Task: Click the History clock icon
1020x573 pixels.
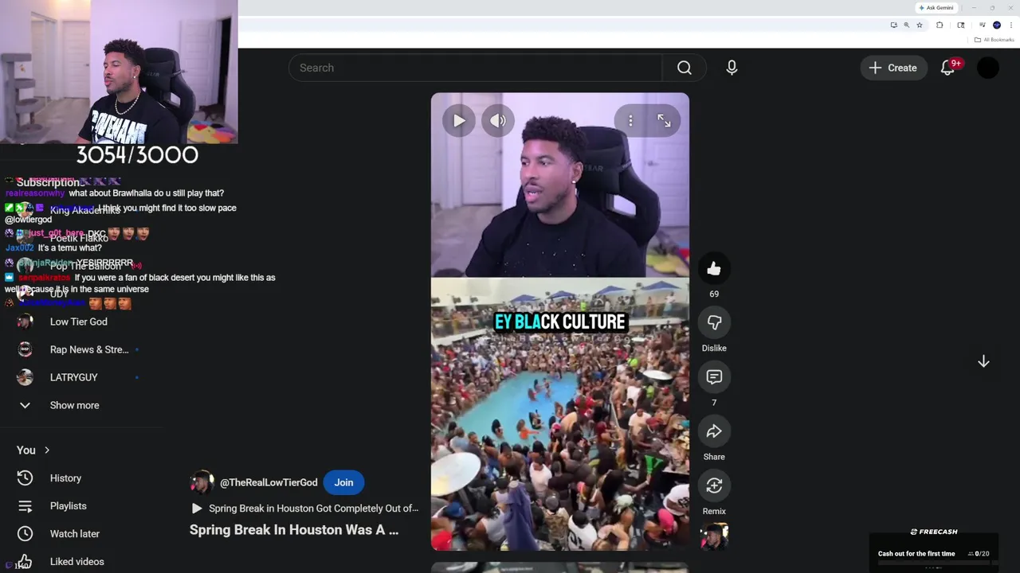Action: pos(25,478)
